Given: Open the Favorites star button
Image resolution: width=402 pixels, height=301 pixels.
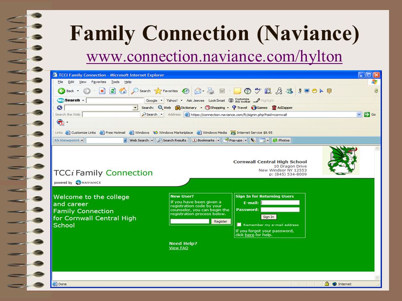Looking at the screenshot, I should [x=166, y=91].
